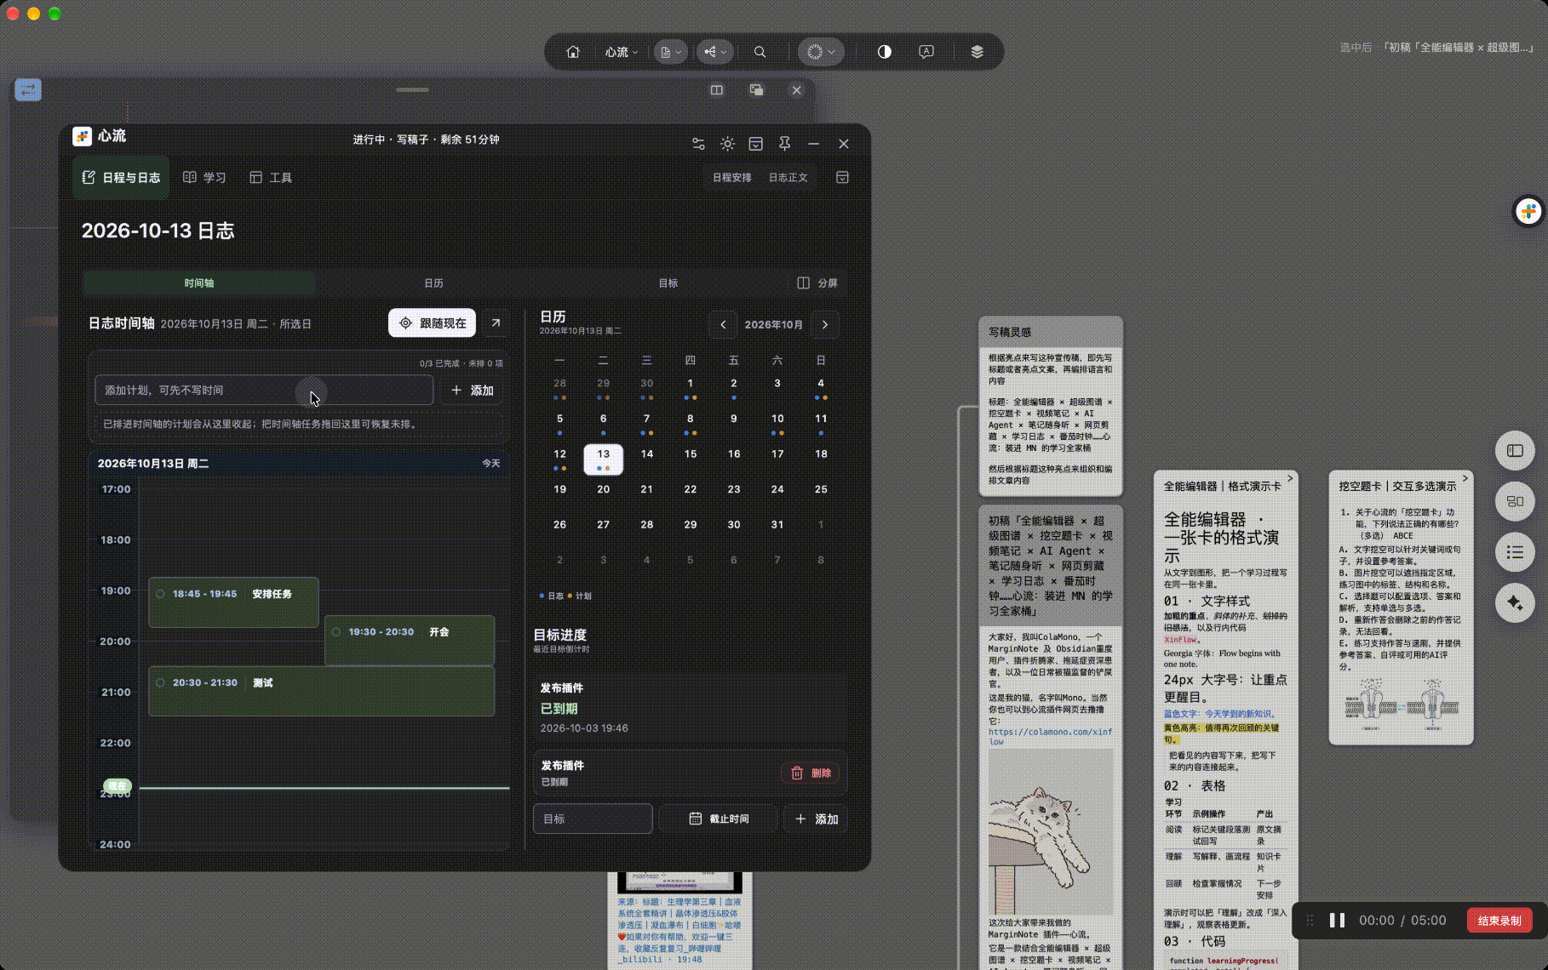Pin the 心流 window with pin icon

coord(784,144)
